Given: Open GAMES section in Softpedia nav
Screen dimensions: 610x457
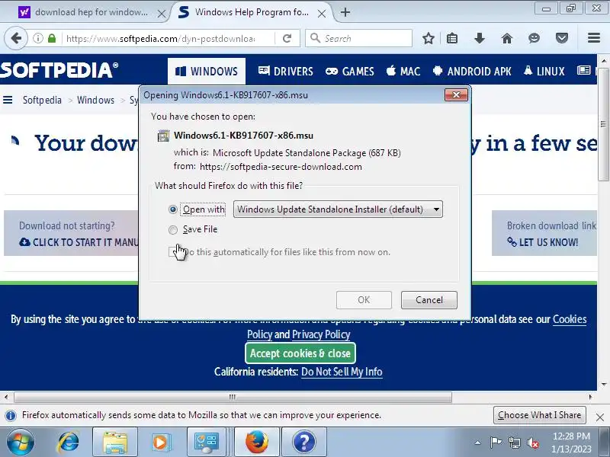Looking at the screenshot, I should click(x=350, y=71).
